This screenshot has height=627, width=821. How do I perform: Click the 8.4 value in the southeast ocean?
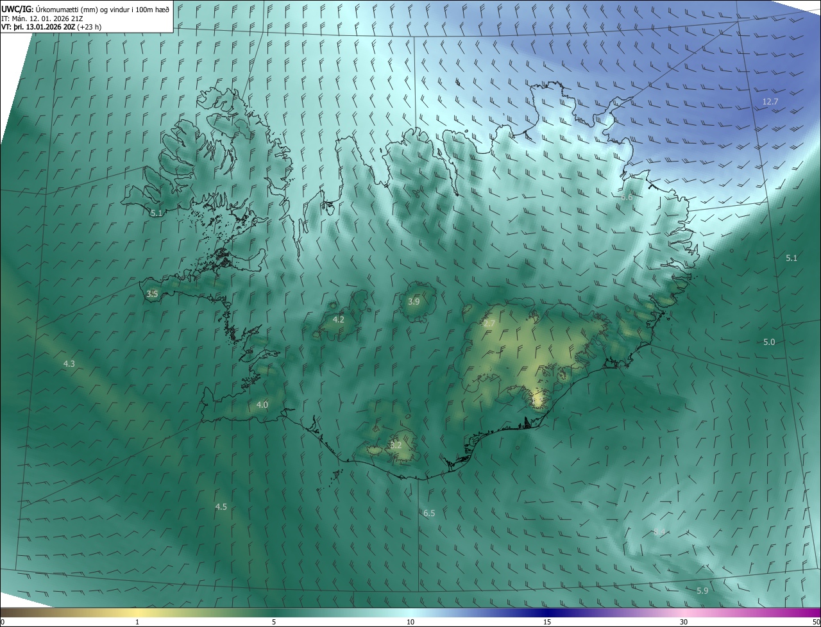(659, 532)
